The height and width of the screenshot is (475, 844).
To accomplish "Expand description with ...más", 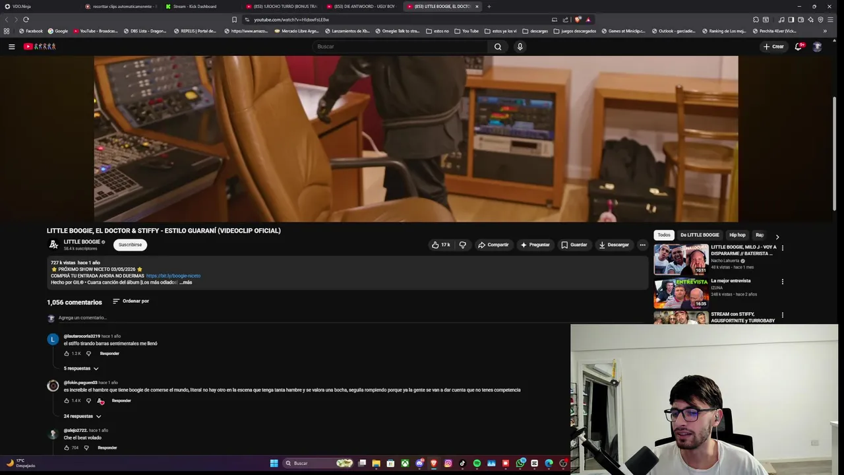I will point(186,282).
